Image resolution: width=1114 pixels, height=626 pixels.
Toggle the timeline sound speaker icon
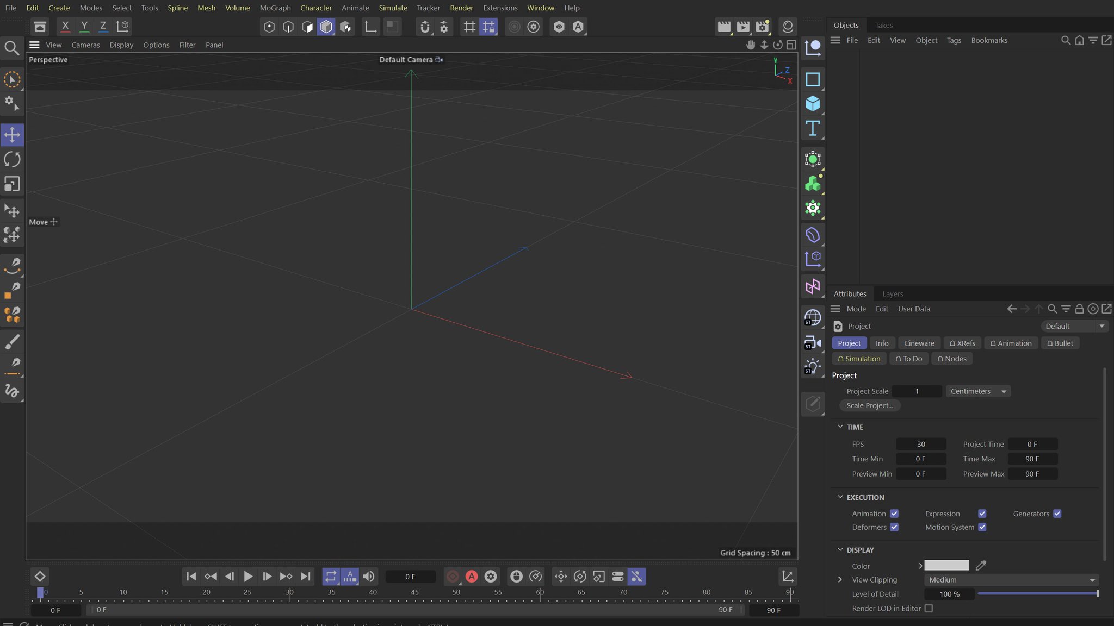[x=369, y=577]
